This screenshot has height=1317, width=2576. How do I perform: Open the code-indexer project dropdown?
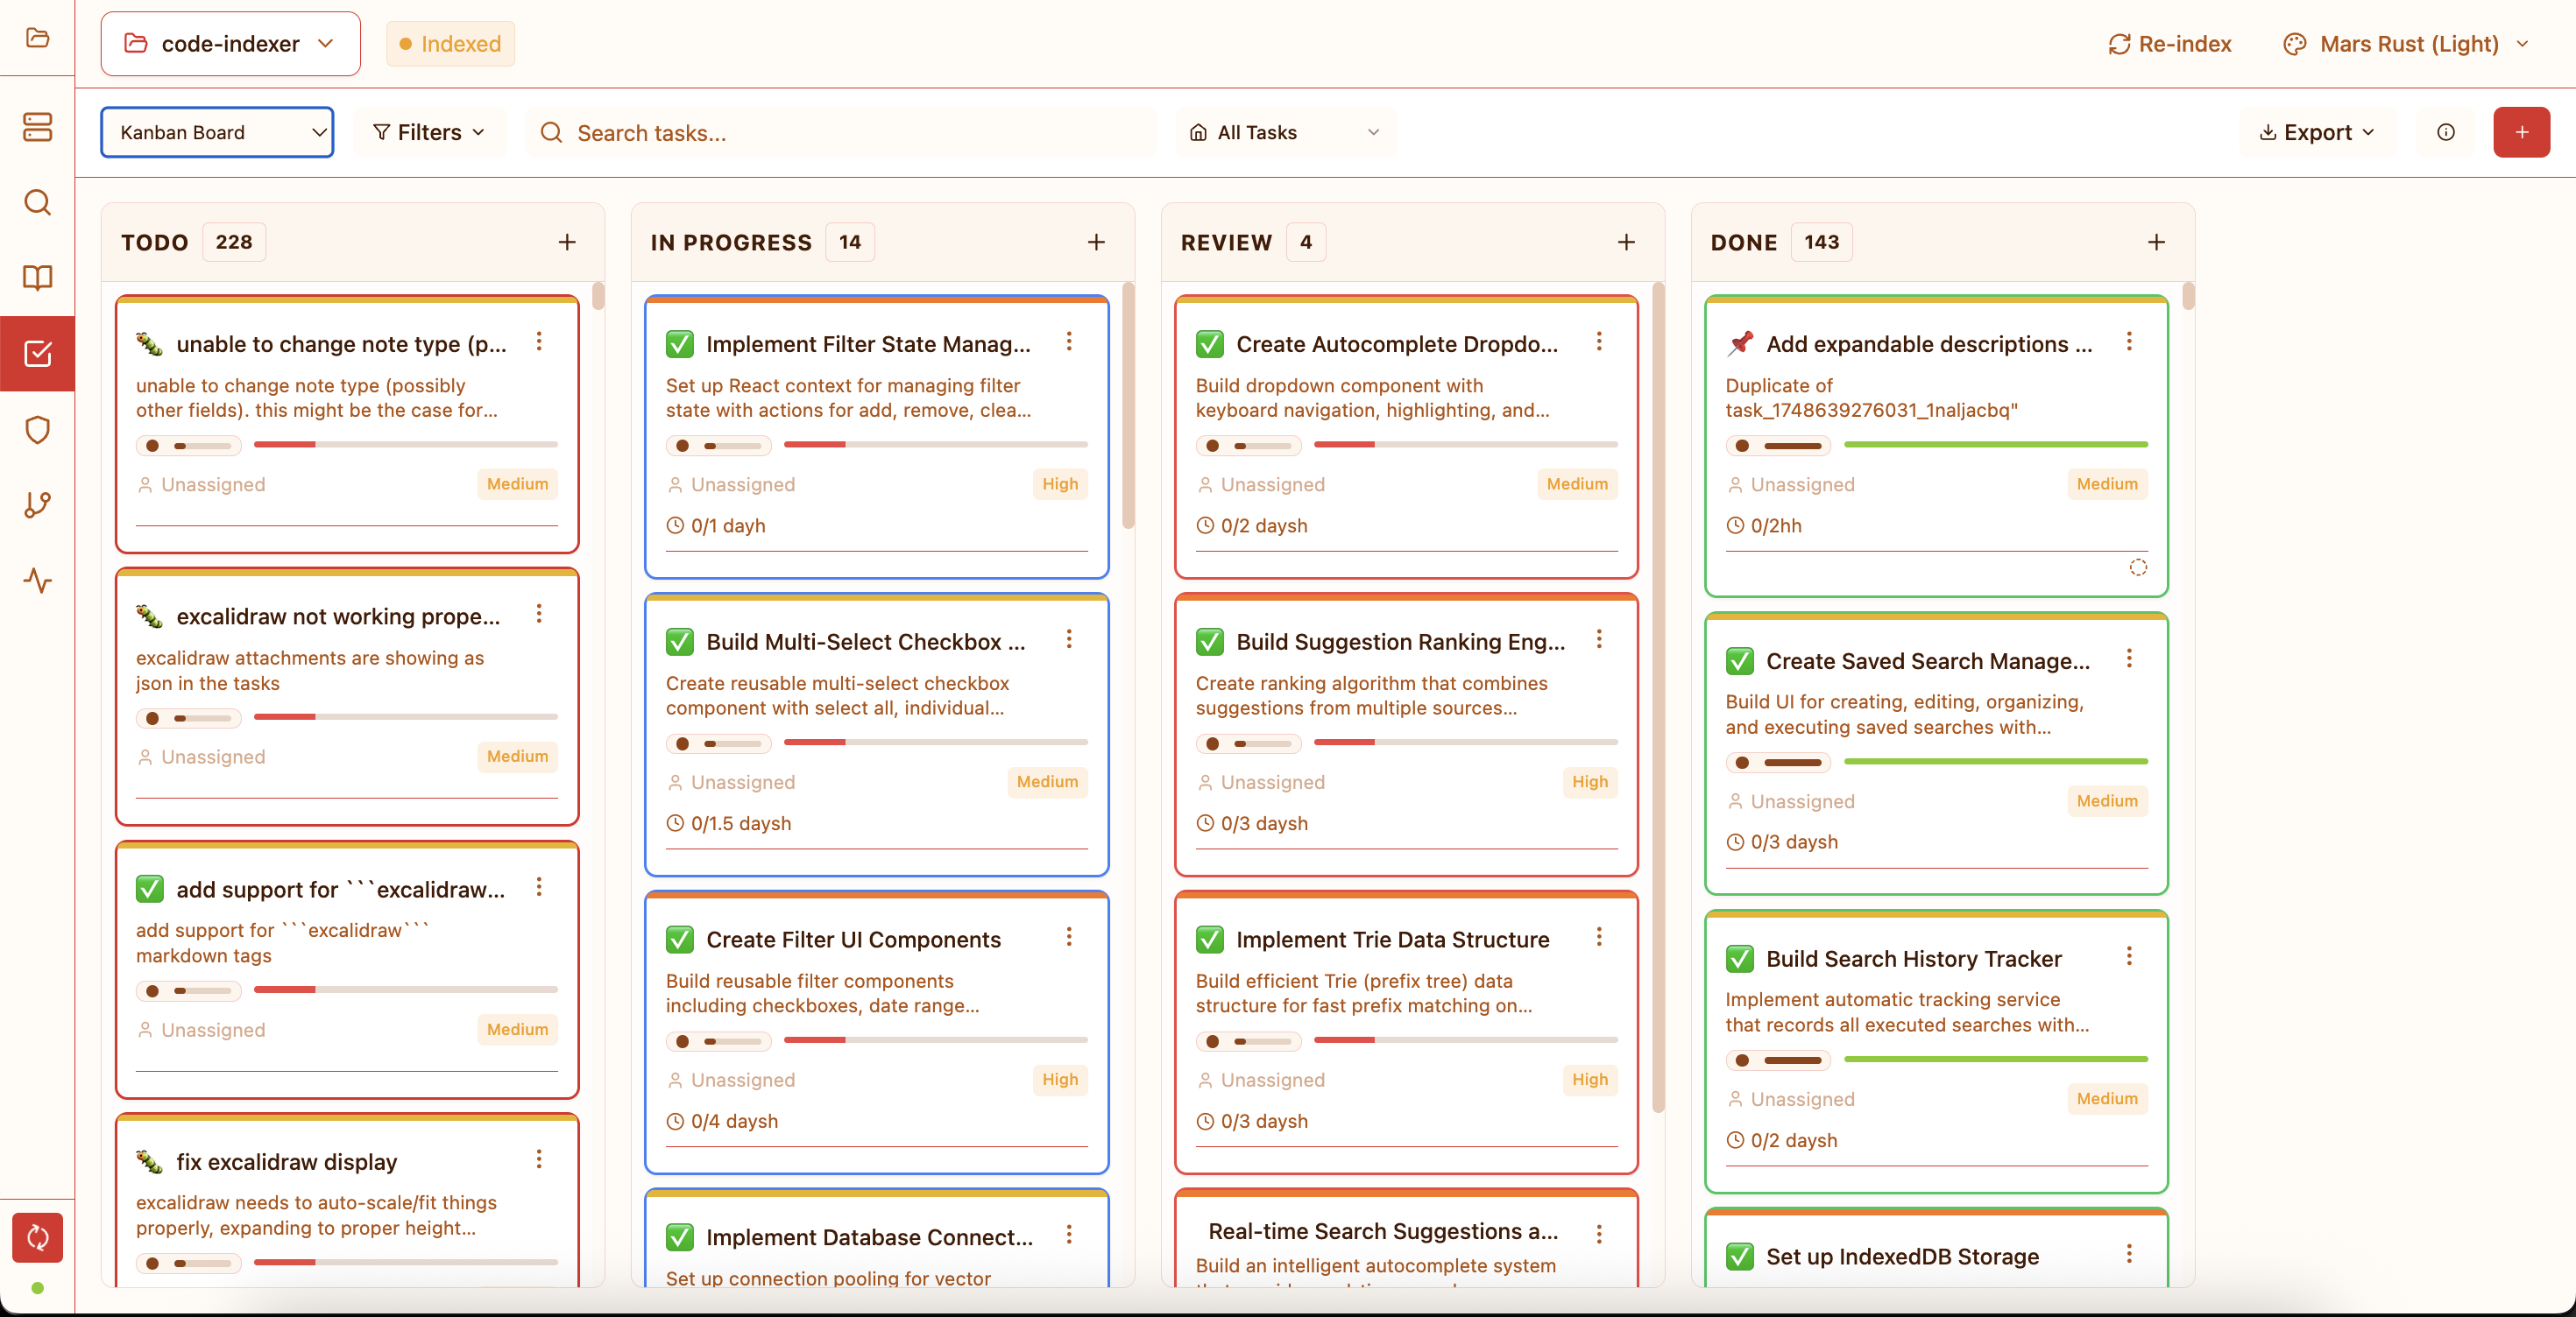[x=230, y=44]
